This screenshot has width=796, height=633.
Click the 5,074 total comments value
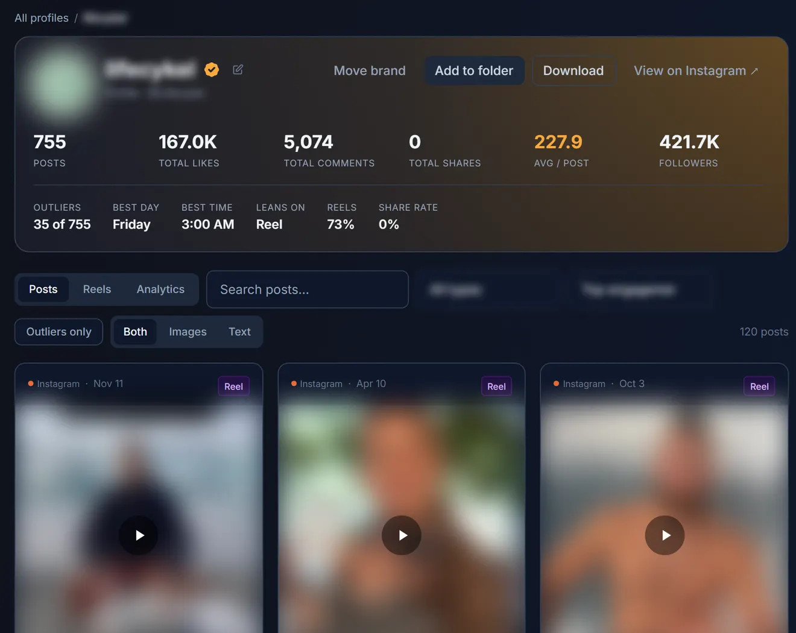[x=308, y=142]
